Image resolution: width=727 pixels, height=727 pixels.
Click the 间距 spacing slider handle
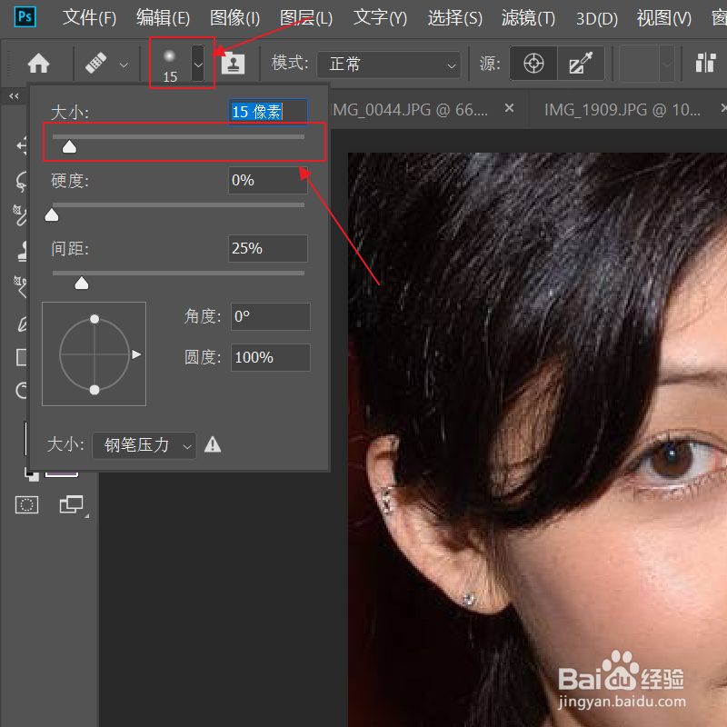(82, 283)
